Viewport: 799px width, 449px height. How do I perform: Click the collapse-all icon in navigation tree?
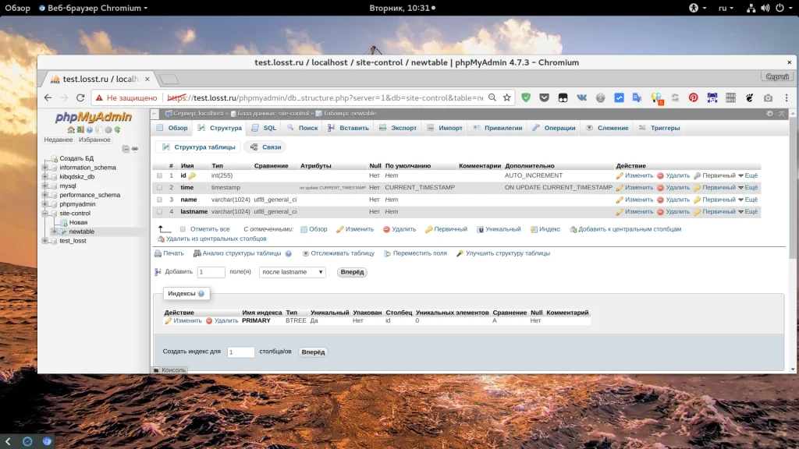126,148
